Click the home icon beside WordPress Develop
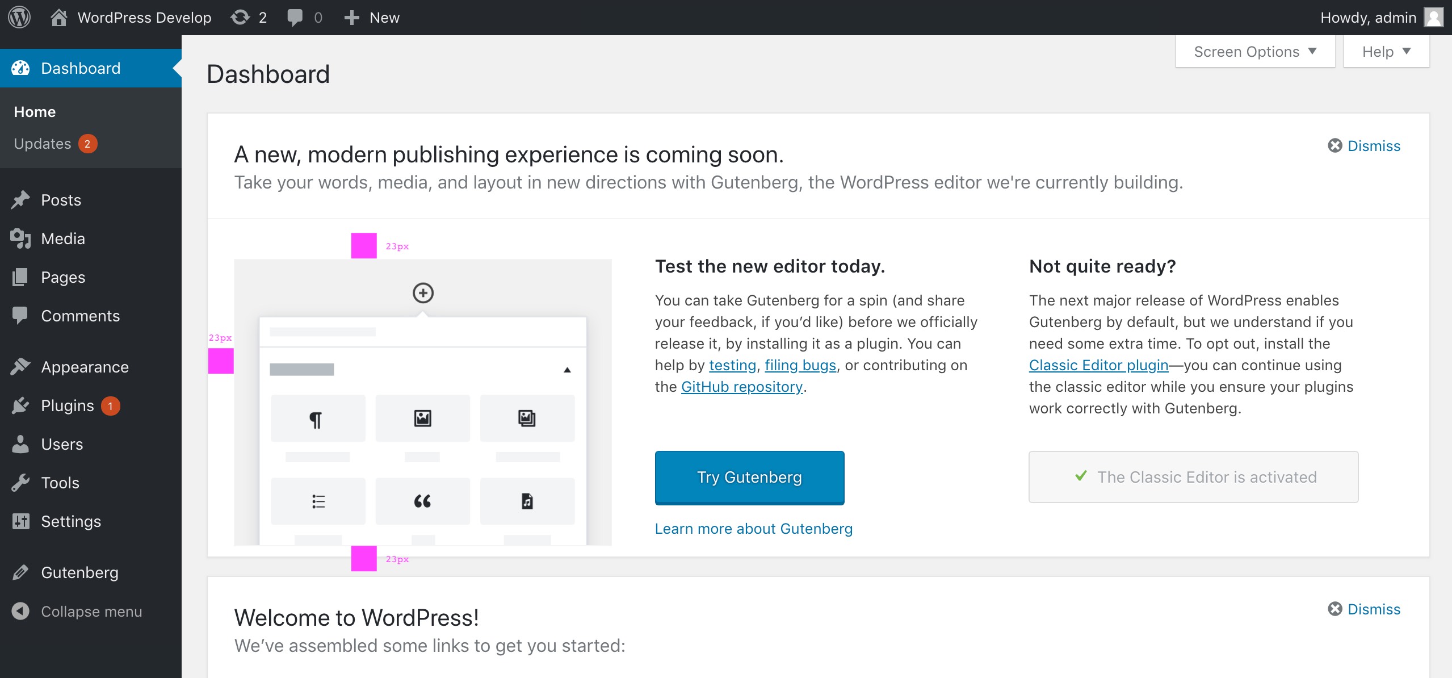 click(x=58, y=18)
